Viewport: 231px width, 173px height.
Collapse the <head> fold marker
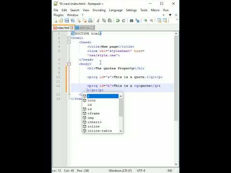click(69, 42)
